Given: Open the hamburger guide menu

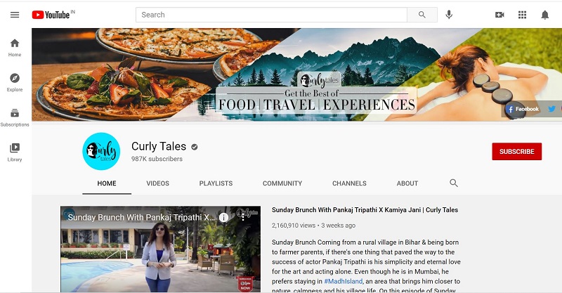Looking at the screenshot, I should (x=15, y=15).
